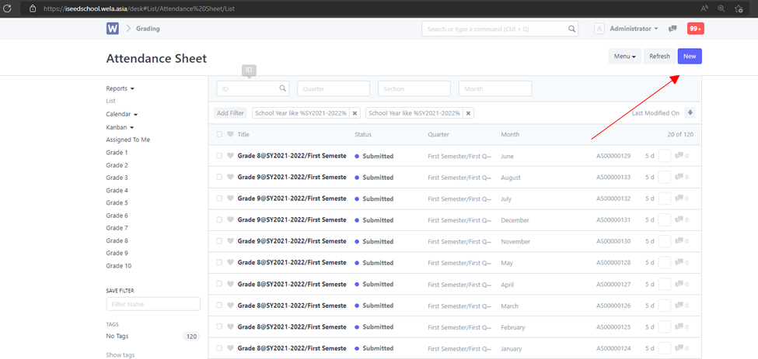Image resolution: width=758 pixels, height=359 pixels.
Task: Click the browser refresh icon
Action: pos(9,8)
